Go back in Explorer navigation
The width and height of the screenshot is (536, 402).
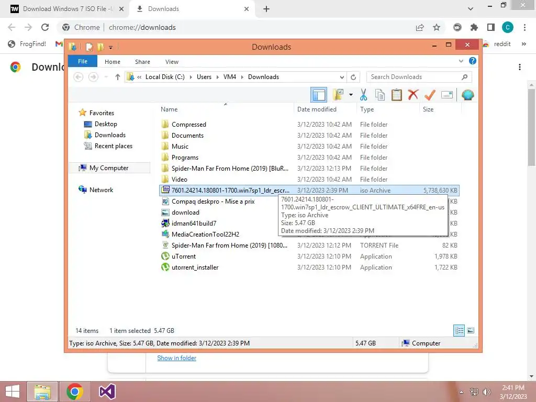[79, 77]
